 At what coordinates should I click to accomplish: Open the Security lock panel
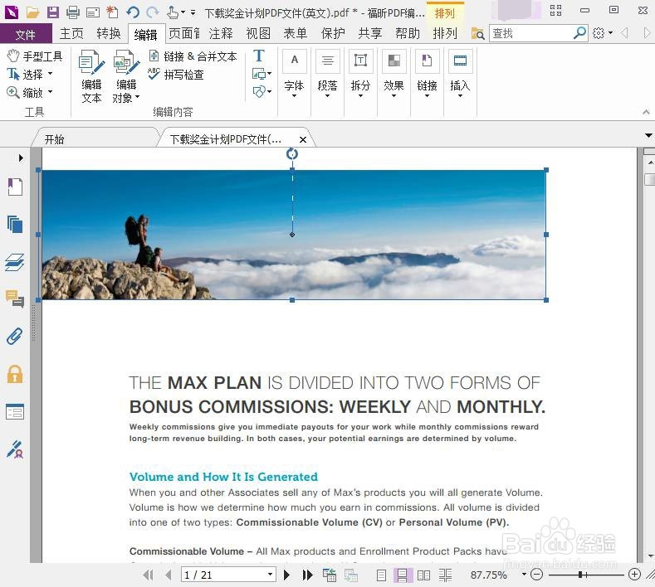pyautogui.click(x=15, y=374)
